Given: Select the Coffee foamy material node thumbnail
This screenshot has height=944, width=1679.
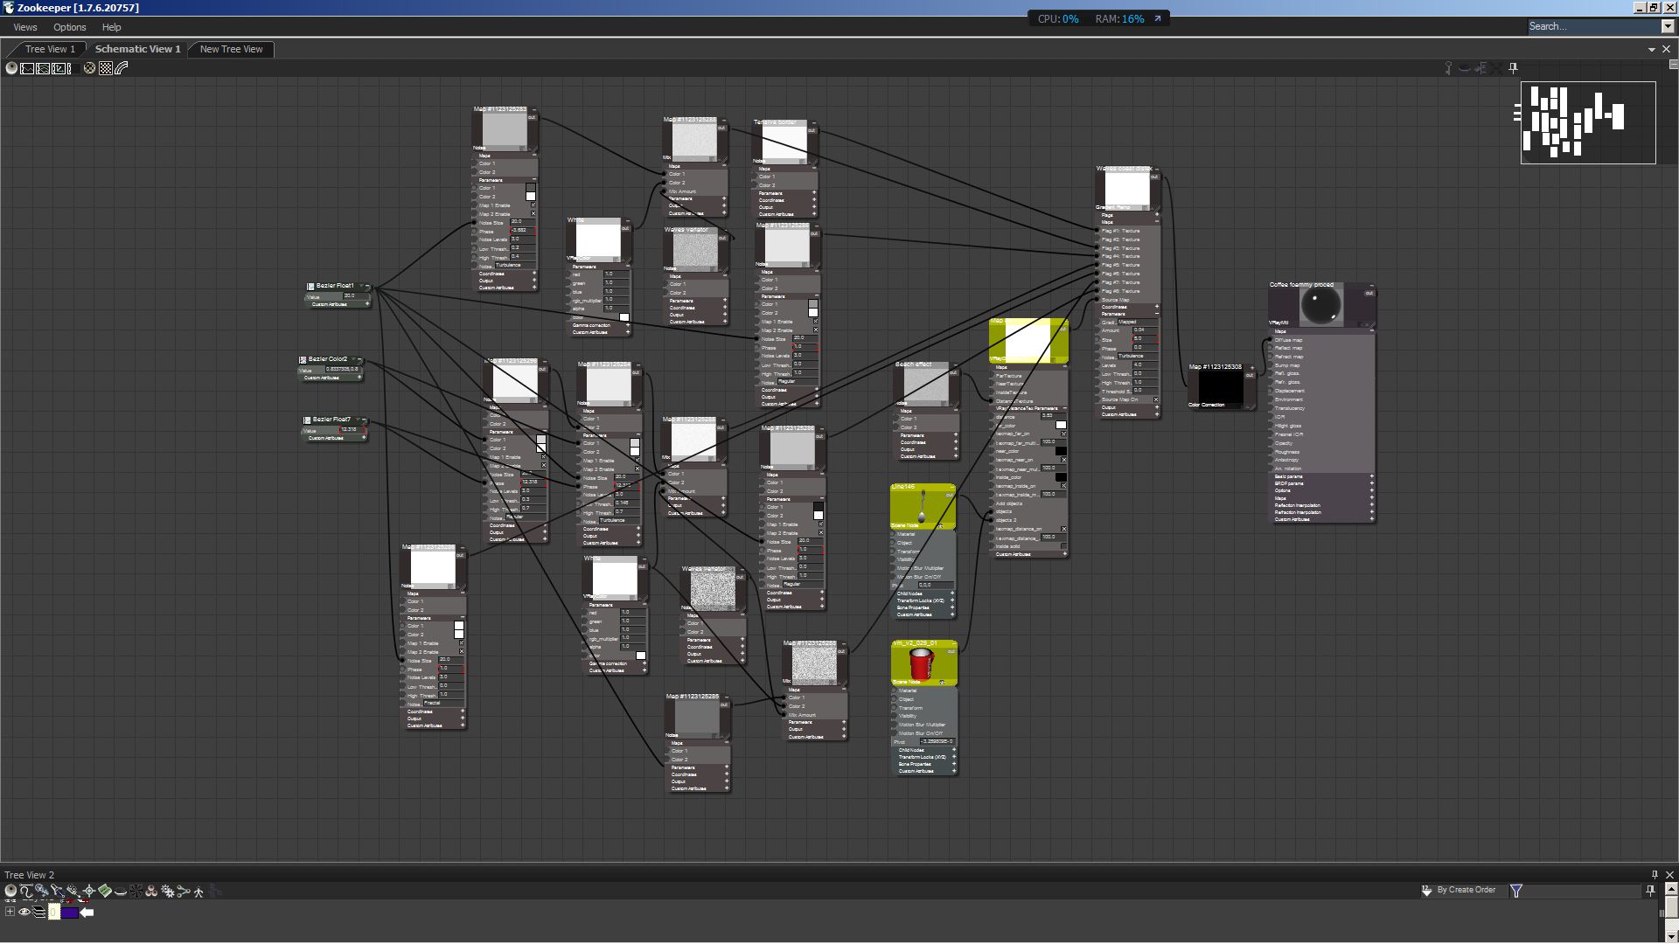Looking at the screenshot, I should coord(1320,304).
